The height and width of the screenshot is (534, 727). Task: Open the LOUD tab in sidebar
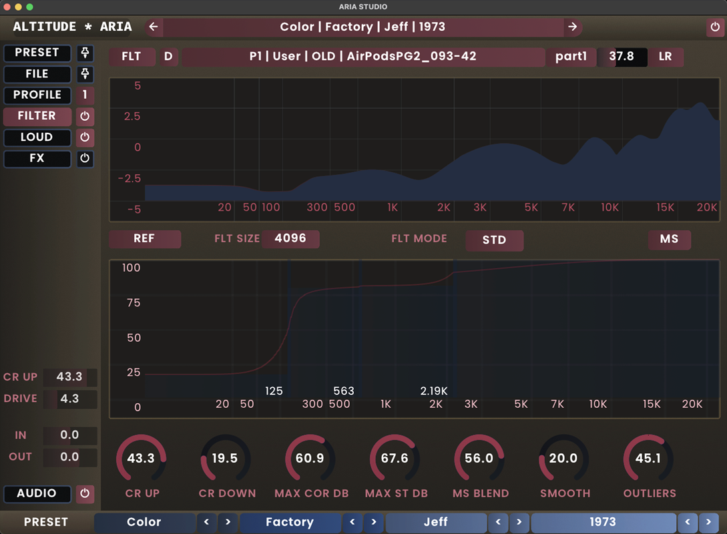tap(37, 138)
